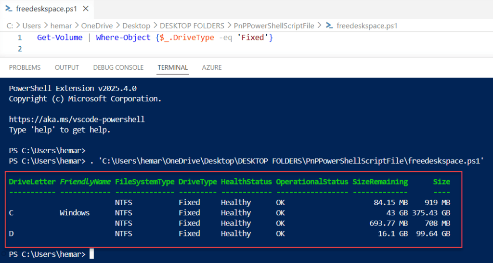This screenshot has height=263, width=493.
Task: Open the hemar breadcrumb segment
Action: (x=61, y=26)
